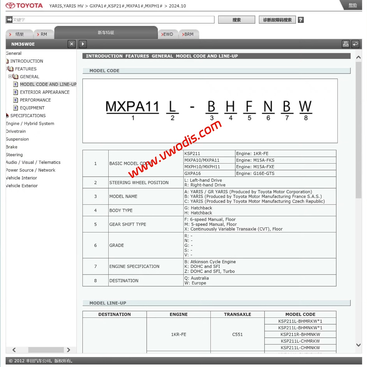Click the help question mark icon
The height and width of the screenshot is (367, 367).
(300, 20)
